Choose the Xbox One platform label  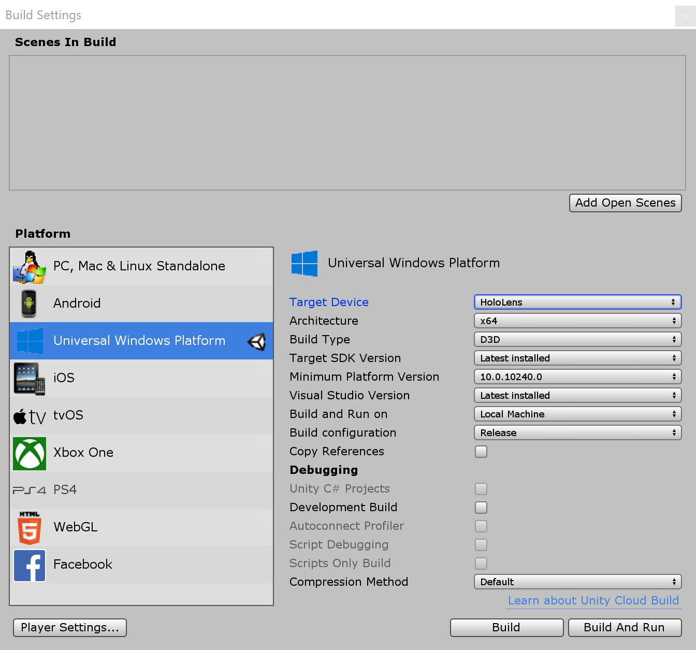(83, 452)
